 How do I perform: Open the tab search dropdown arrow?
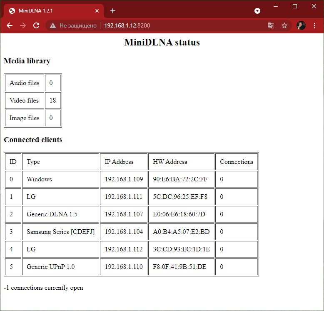[257, 11]
